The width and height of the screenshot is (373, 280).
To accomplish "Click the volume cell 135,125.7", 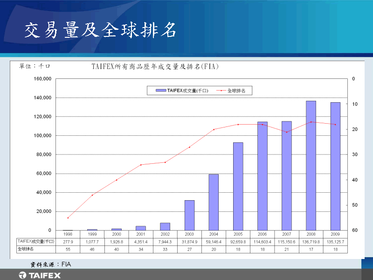I will click(x=335, y=242).
